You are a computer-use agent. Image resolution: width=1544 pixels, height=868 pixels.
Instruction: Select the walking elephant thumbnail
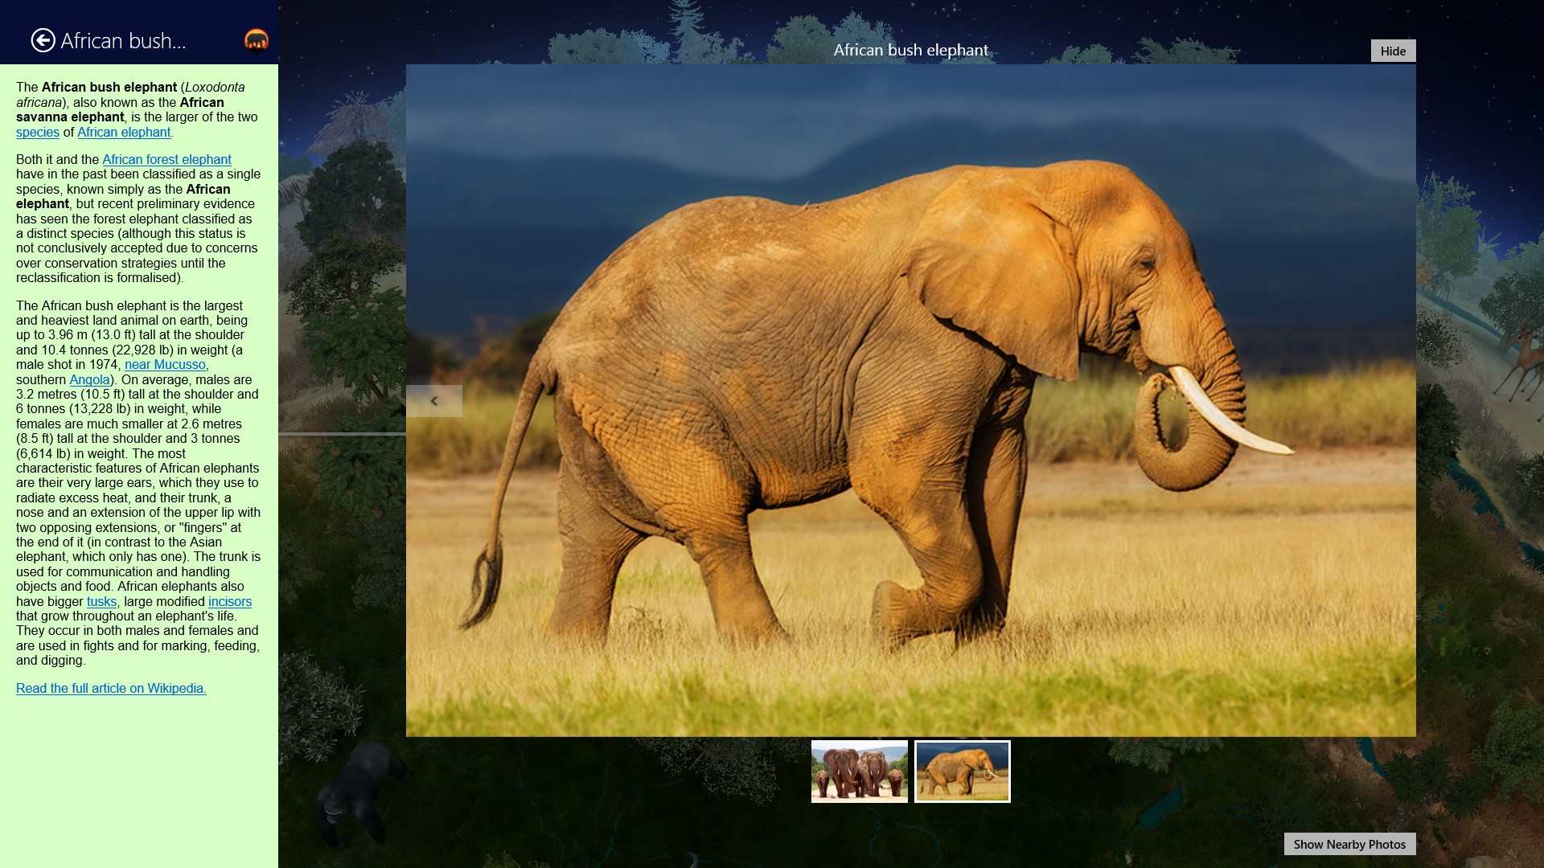(x=962, y=771)
